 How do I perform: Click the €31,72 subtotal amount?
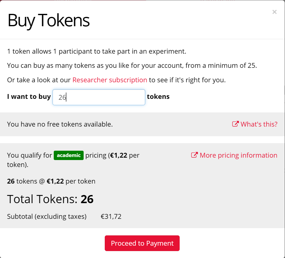(111, 216)
